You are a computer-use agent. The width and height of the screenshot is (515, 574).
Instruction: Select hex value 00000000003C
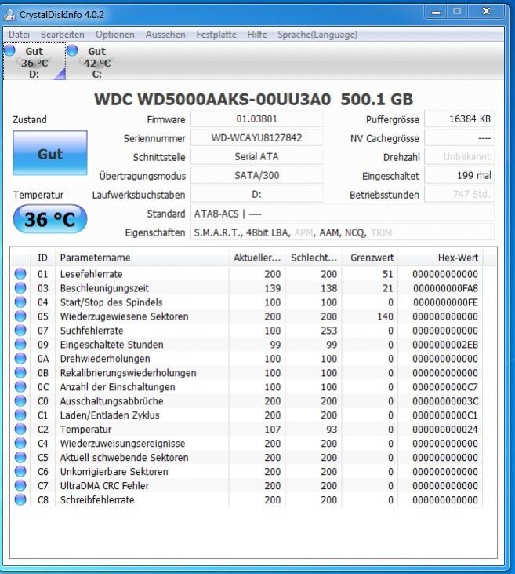(x=445, y=401)
